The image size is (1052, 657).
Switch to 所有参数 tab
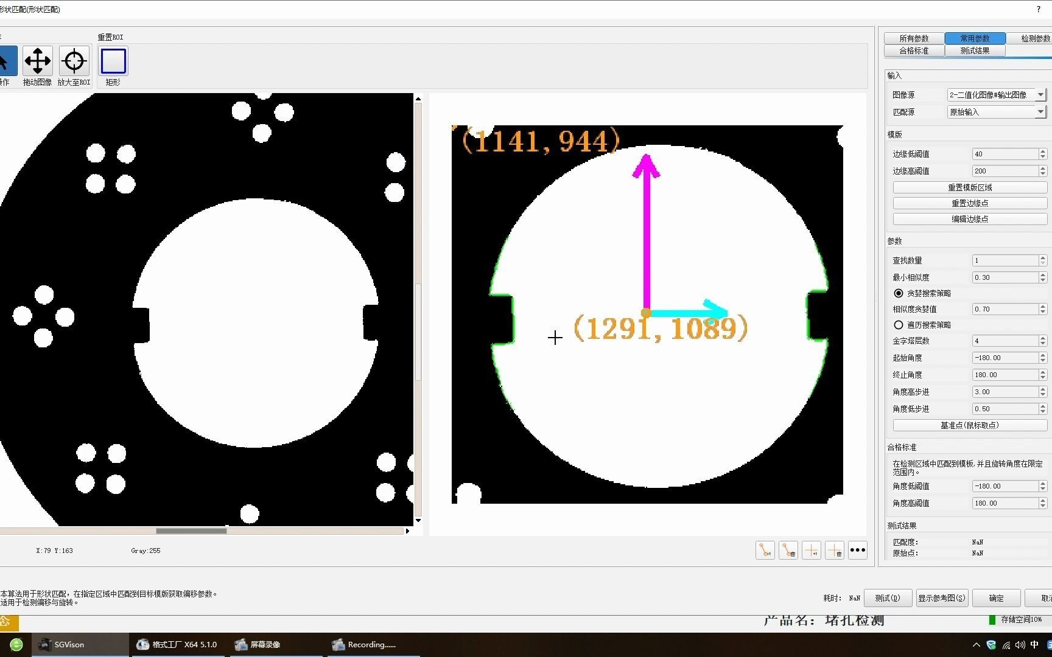pos(914,38)
